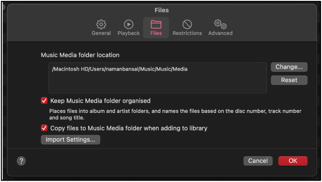Uncheck Keep Music Media folder organised
322x182 pixels.
(x=44, y=101)
